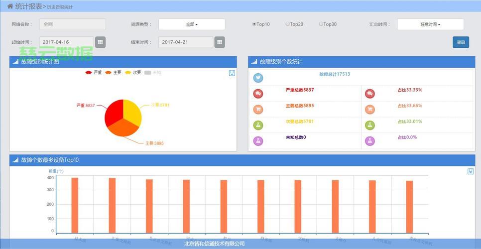Toggle the 严重 legend item in pie chart
This screenshot has height=249, width=481.
[93, 73]
